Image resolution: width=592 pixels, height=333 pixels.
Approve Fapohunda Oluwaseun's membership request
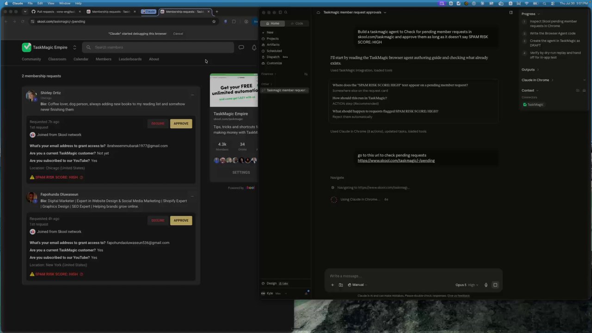pyautogui.click(x=181, y=221)
